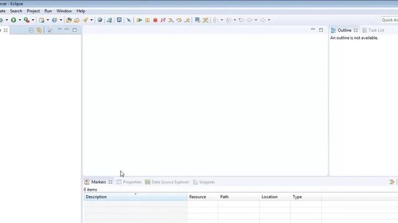Click the Disconnect debug icon

click(x=163, y=20)
